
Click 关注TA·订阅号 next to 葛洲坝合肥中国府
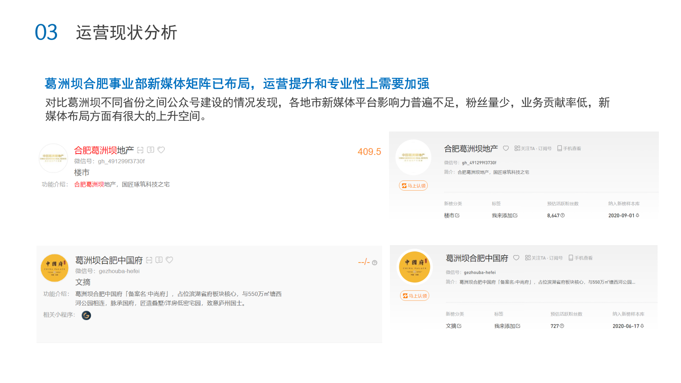click(x=544, y=258)
